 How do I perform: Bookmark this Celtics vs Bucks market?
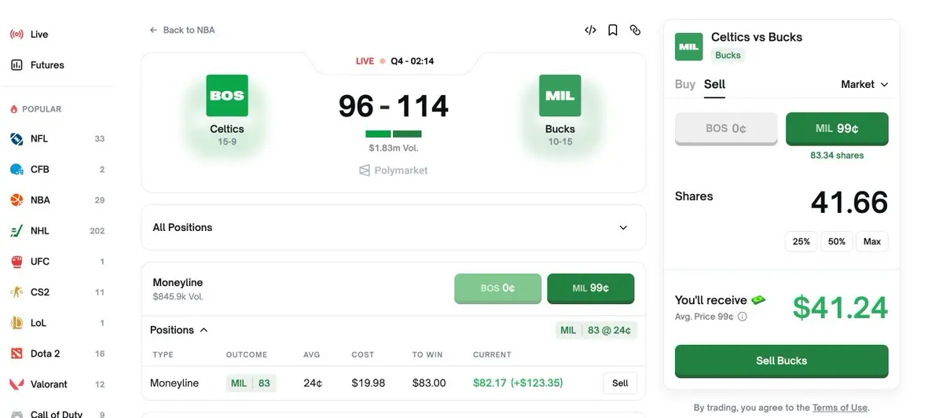[613, 30]
